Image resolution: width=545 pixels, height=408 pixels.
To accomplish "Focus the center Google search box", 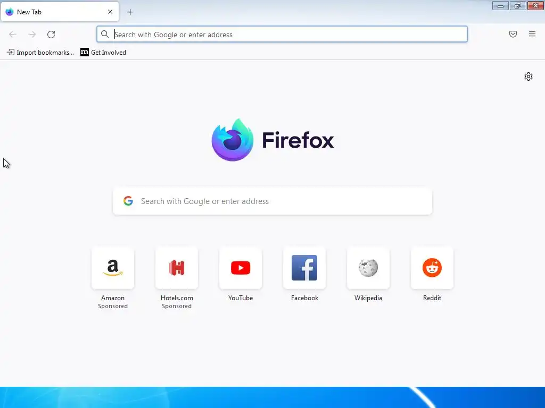I will 272,201.
